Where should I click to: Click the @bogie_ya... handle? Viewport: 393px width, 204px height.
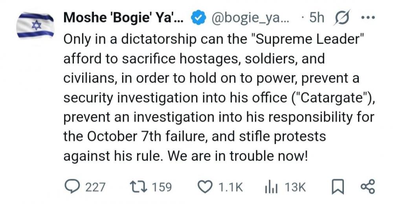point(248,18)
